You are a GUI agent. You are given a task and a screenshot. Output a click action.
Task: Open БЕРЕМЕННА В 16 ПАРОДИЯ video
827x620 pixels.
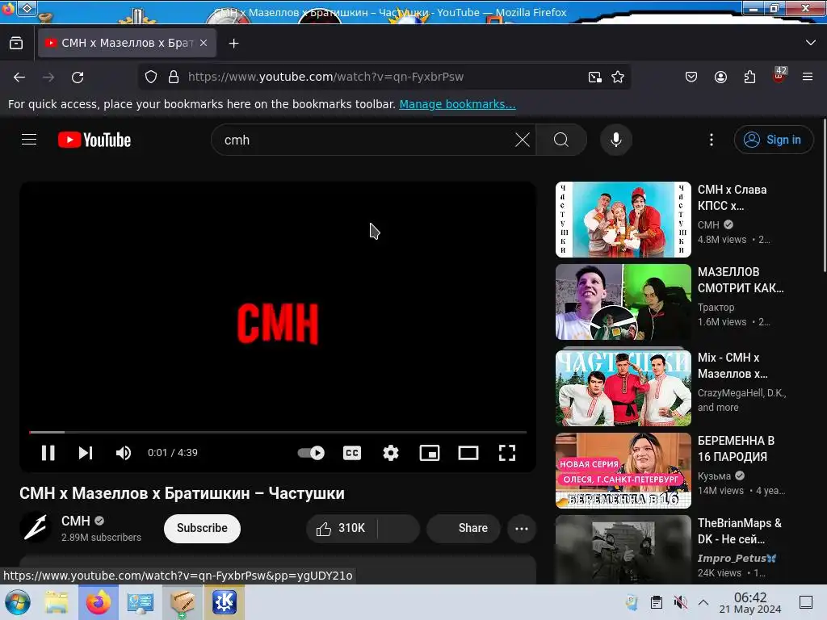[623, 471]
